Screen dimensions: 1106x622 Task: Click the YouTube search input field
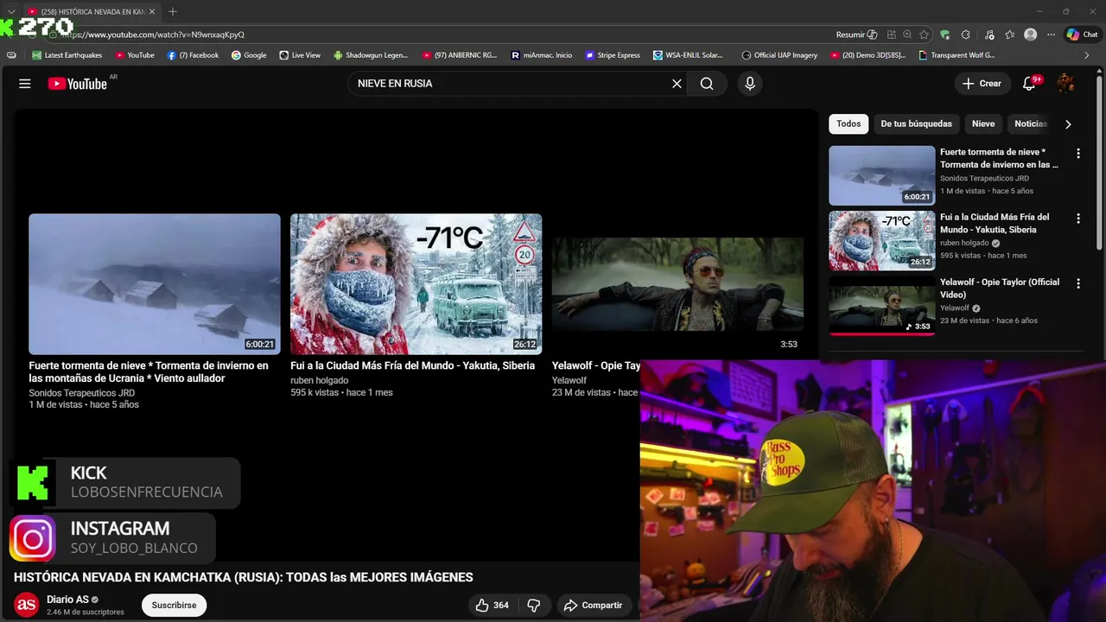[510, 84]
